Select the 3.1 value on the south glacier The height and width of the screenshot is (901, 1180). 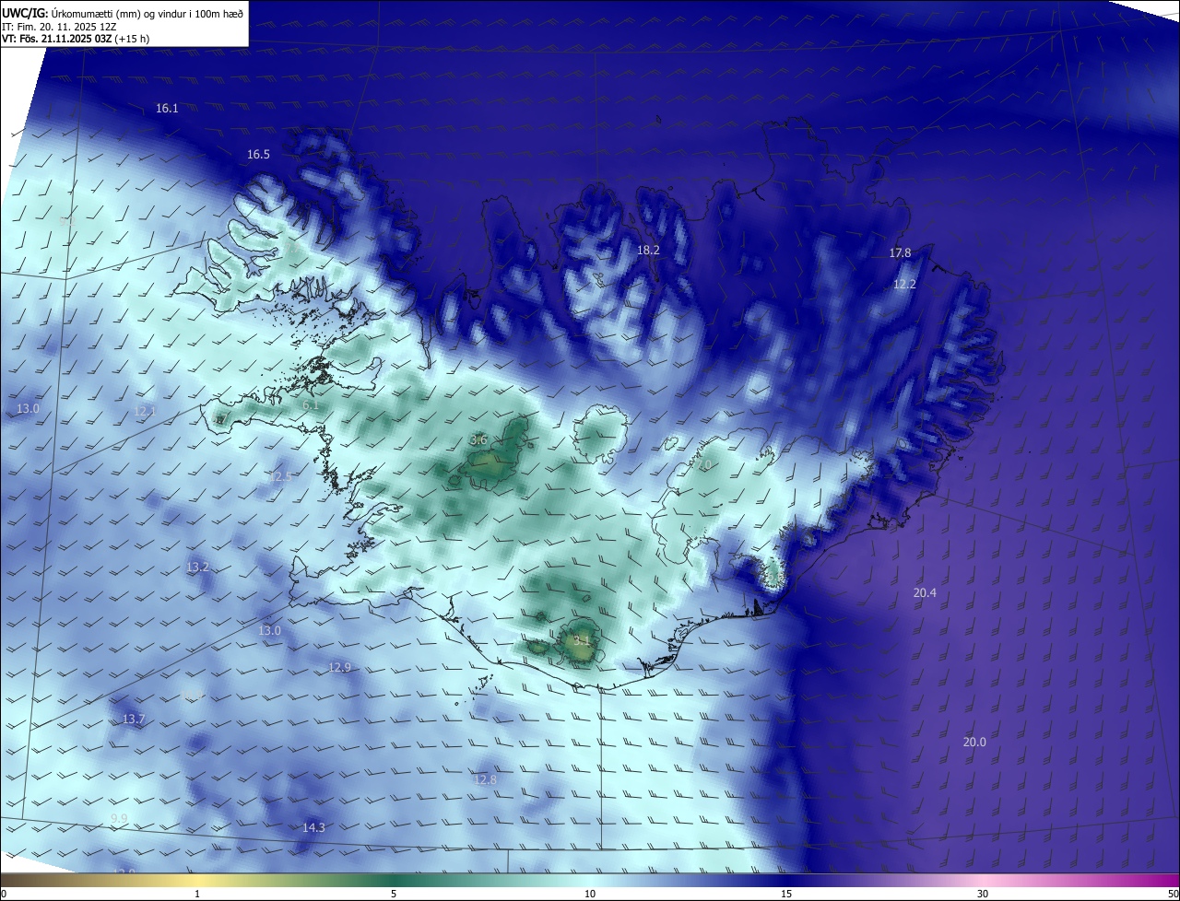click(581, 640)
